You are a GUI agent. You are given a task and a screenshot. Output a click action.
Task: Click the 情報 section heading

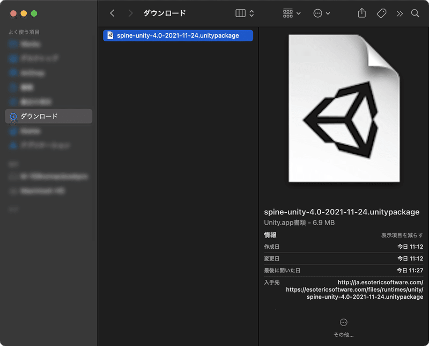point(270,235)
